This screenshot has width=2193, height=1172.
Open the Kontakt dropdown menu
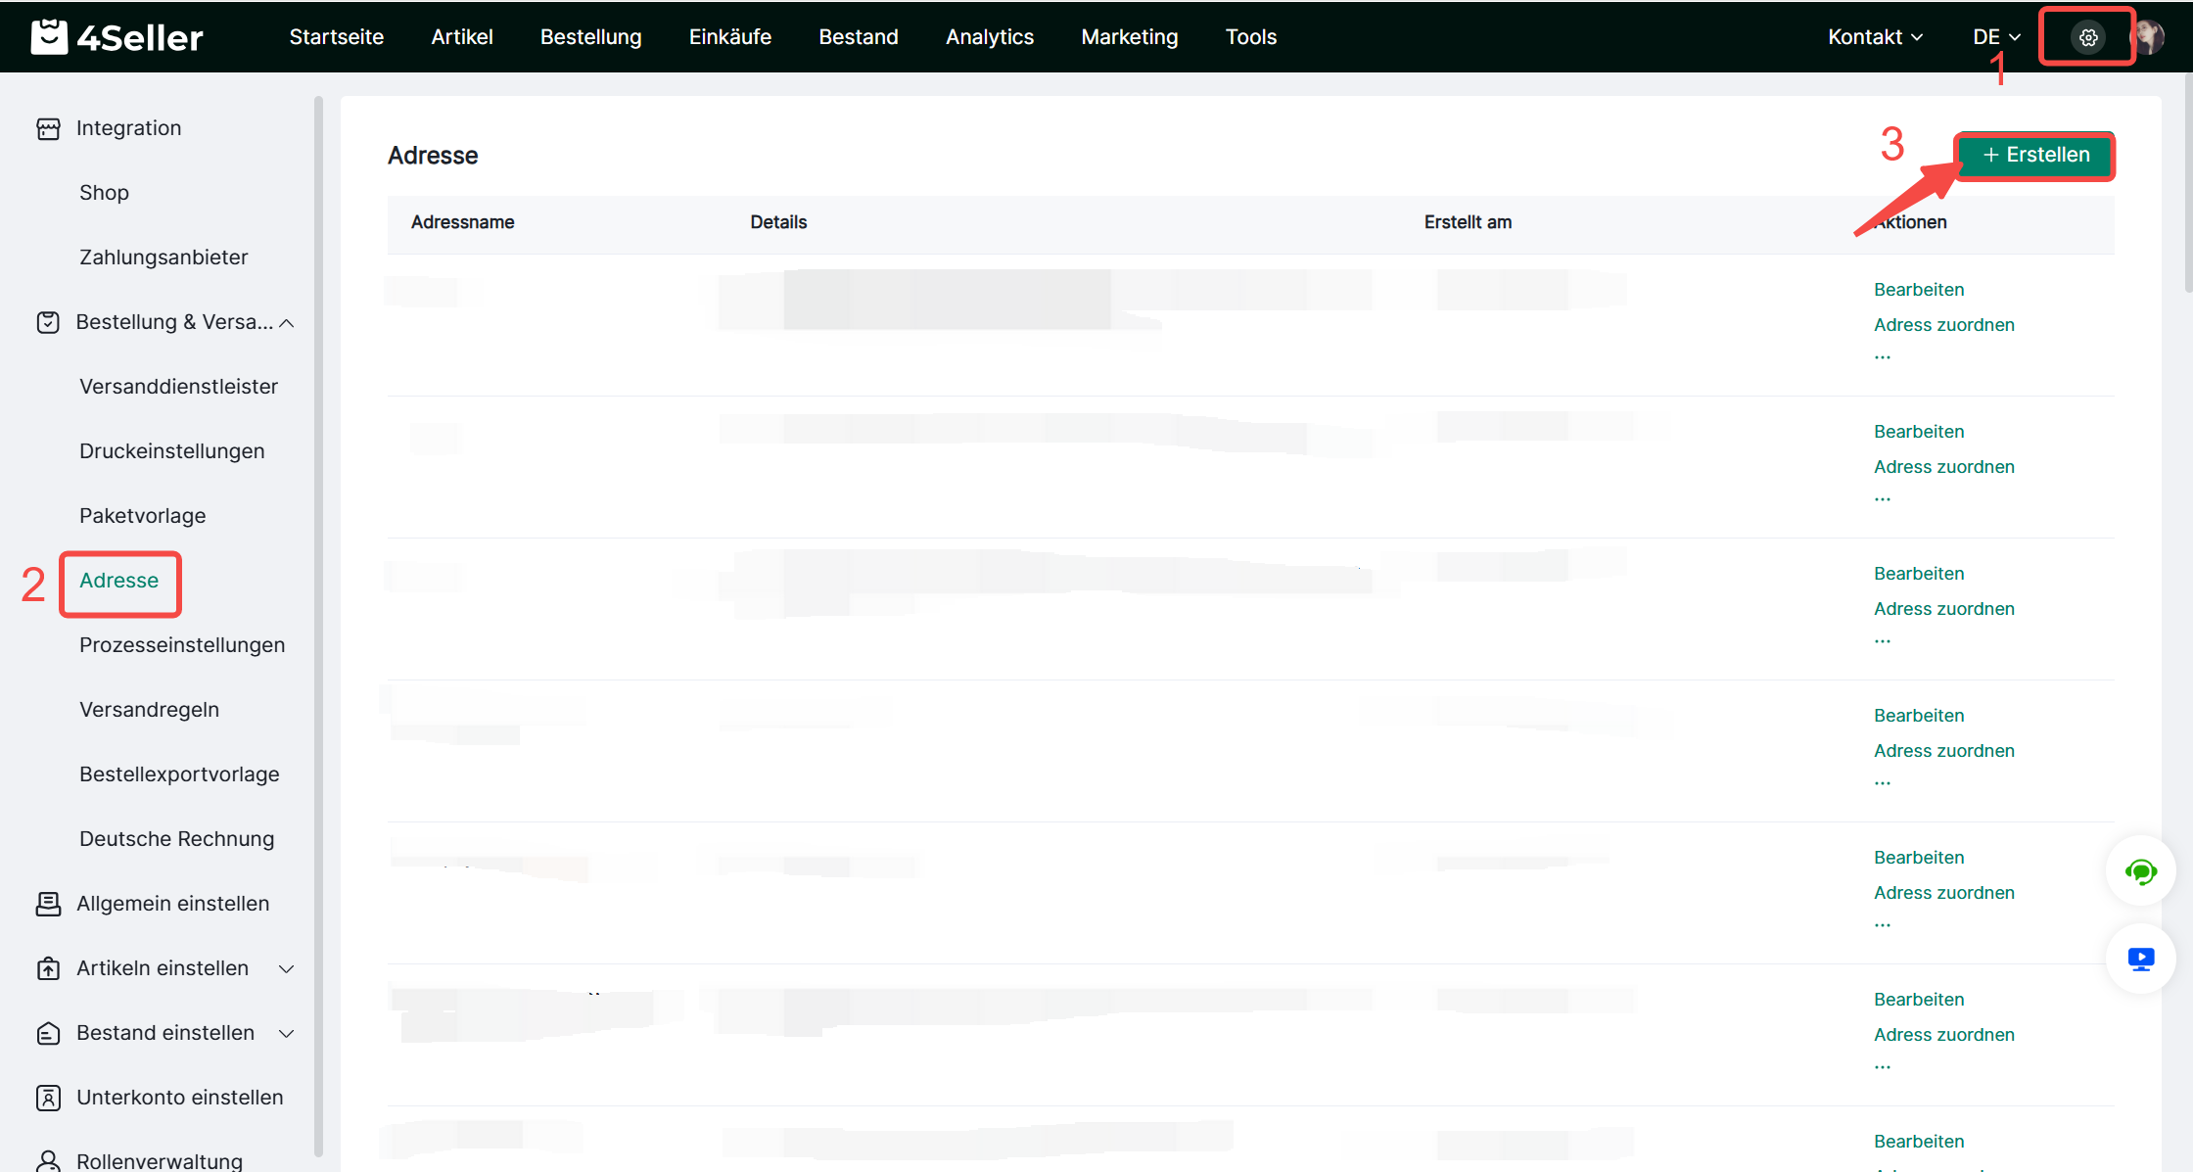click(1875, 37)
